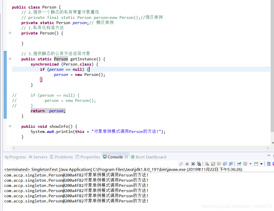Clear the Console output
The width and height of the screenshot is (274, 211).
tap(207, 164)
